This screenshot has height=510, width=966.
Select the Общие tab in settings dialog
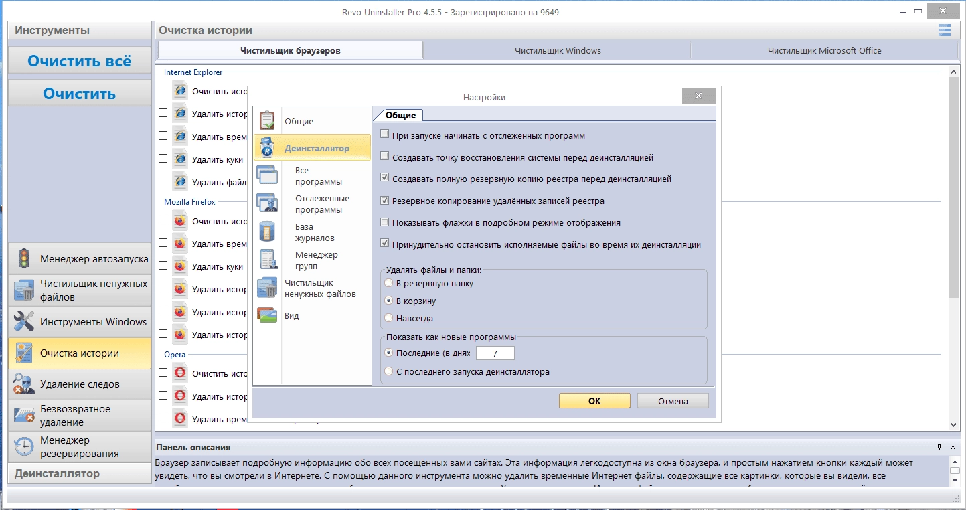tap(400, 115)
